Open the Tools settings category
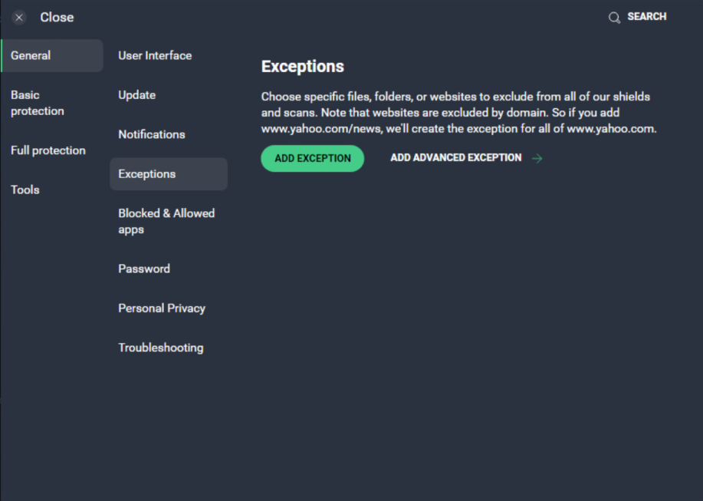703x501 pixels. (25, 190)
